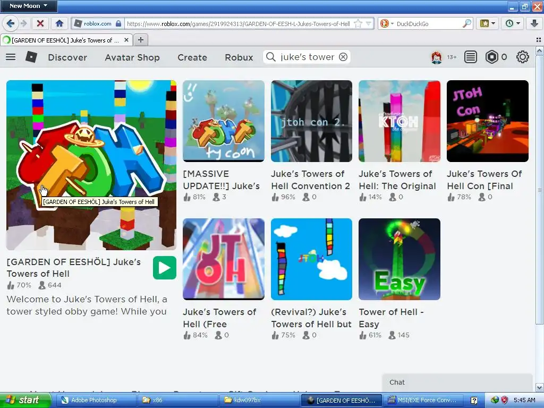Go to the Discover page

[67, 57]
